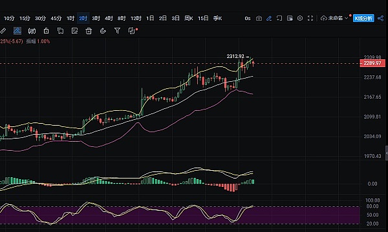Click the 50.00 oscillator axis label

372,215
